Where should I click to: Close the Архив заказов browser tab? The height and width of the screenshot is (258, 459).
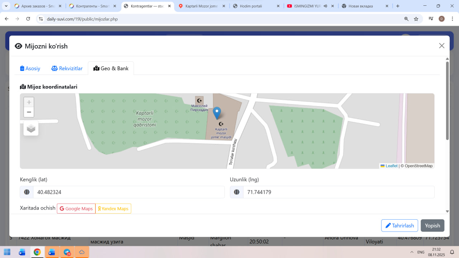[60, 6]
